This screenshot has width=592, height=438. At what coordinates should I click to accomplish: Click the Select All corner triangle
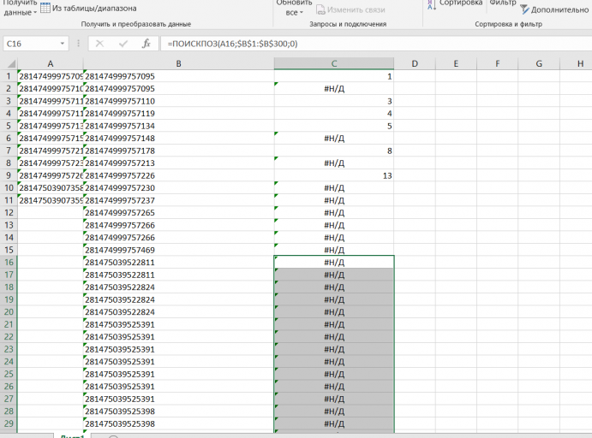[x=11, y=63]
